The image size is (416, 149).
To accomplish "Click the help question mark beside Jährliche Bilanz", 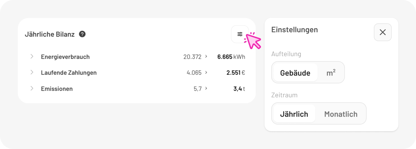I will (82, 34).
